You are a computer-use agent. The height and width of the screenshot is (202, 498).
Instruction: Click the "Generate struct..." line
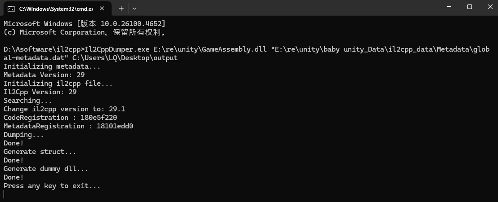(40, 152)
